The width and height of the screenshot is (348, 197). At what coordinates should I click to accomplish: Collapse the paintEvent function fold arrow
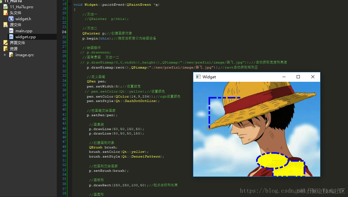pos(69,4)
